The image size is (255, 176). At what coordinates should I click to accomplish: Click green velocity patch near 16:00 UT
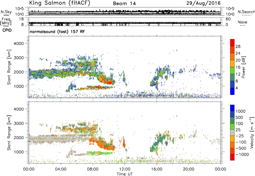[x=161, y=137]
